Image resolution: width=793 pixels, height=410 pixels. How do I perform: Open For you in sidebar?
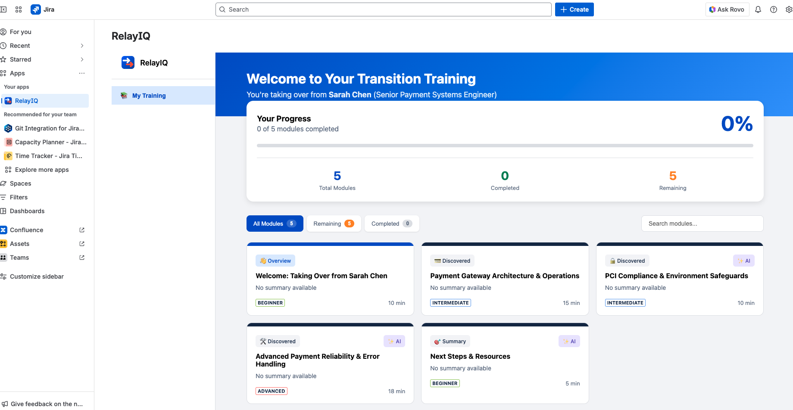click(43, 32)
